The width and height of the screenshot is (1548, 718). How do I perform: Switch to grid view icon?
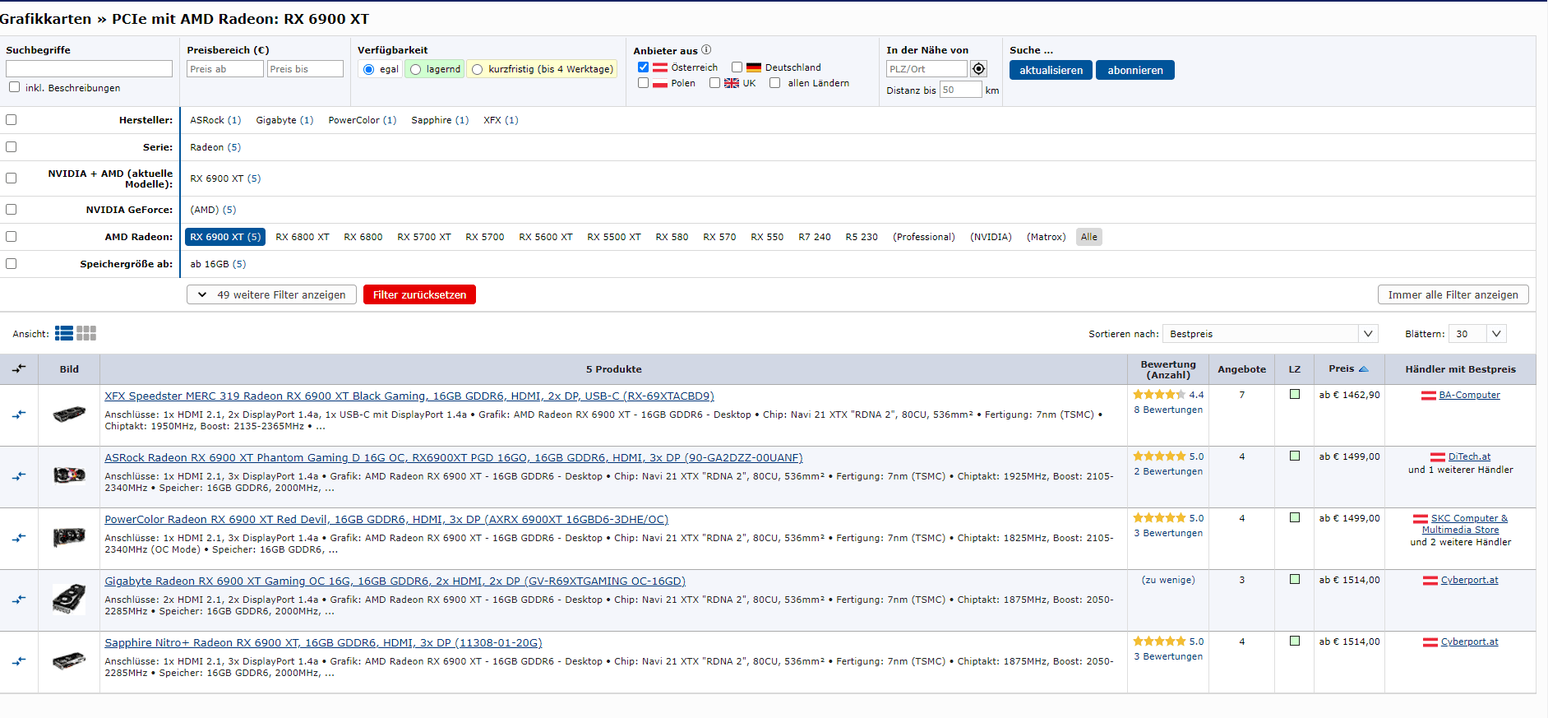tap(86, 333)
